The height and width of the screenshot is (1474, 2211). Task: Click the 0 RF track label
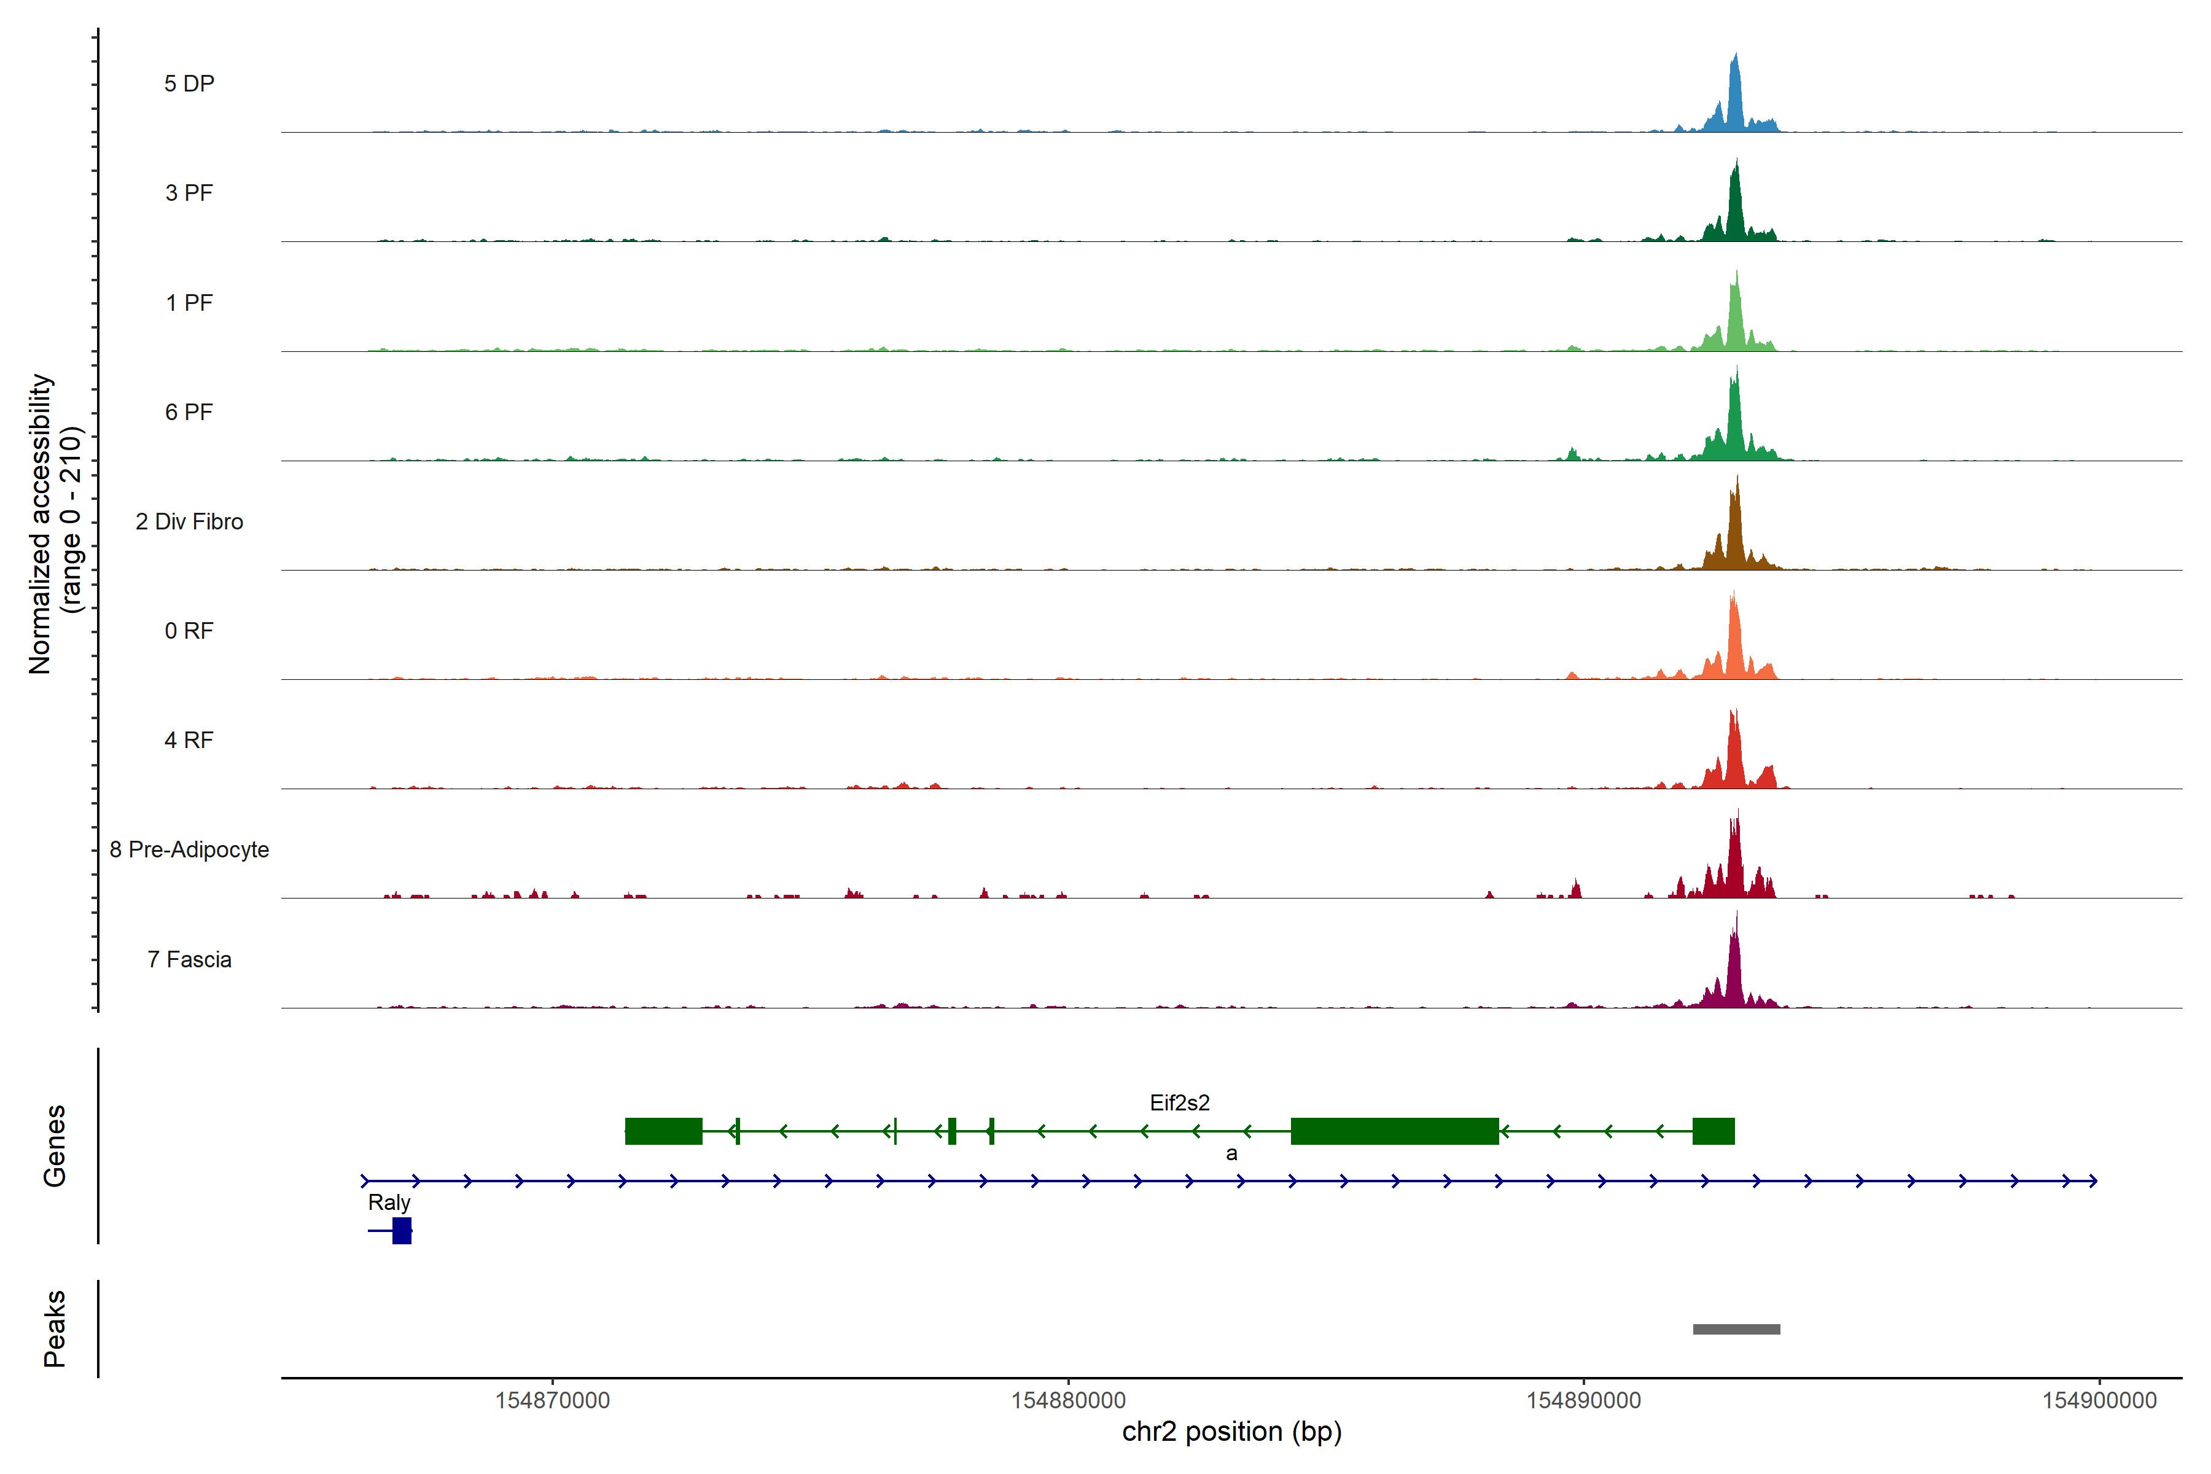[x=189, y=631]
